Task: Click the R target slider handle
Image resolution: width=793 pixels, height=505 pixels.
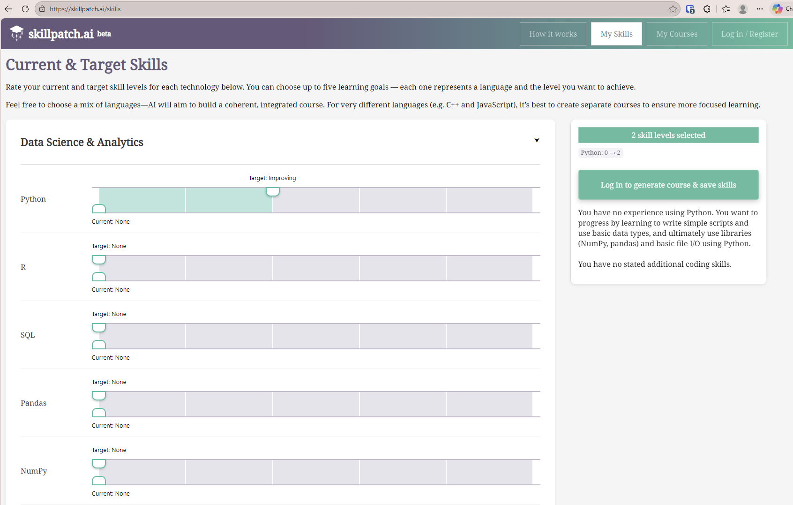Action: click(x=99, y=259)
